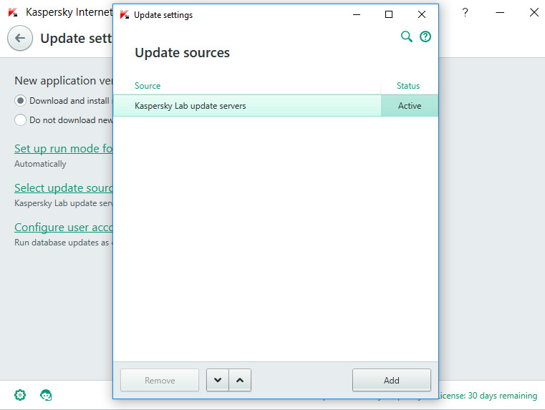The height and width of the screenshot is (410, 545).
Task: Click the Kaspersky logo in Update settings title bar
Action: click(x=125, y=14)
